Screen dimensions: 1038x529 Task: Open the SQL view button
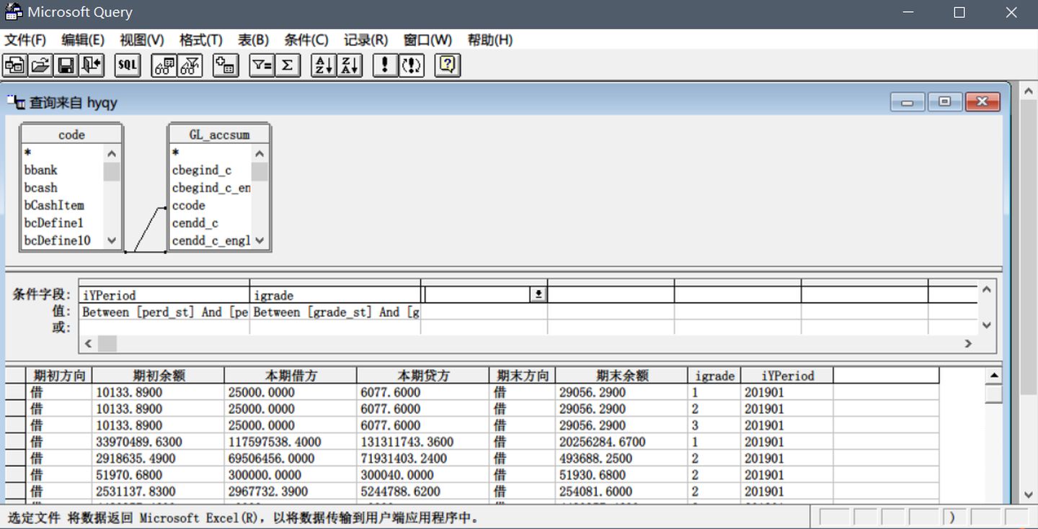click(128, 65)
